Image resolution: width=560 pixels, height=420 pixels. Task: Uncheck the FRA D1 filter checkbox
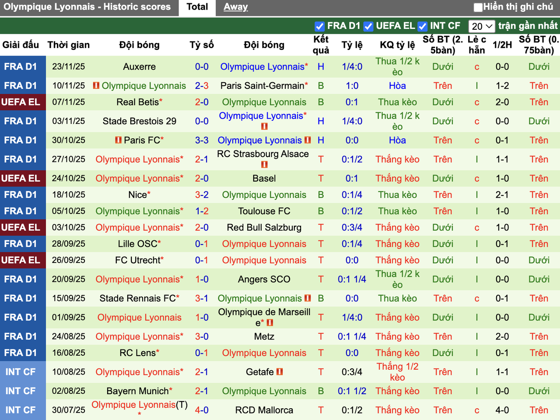tap(319, 26)
